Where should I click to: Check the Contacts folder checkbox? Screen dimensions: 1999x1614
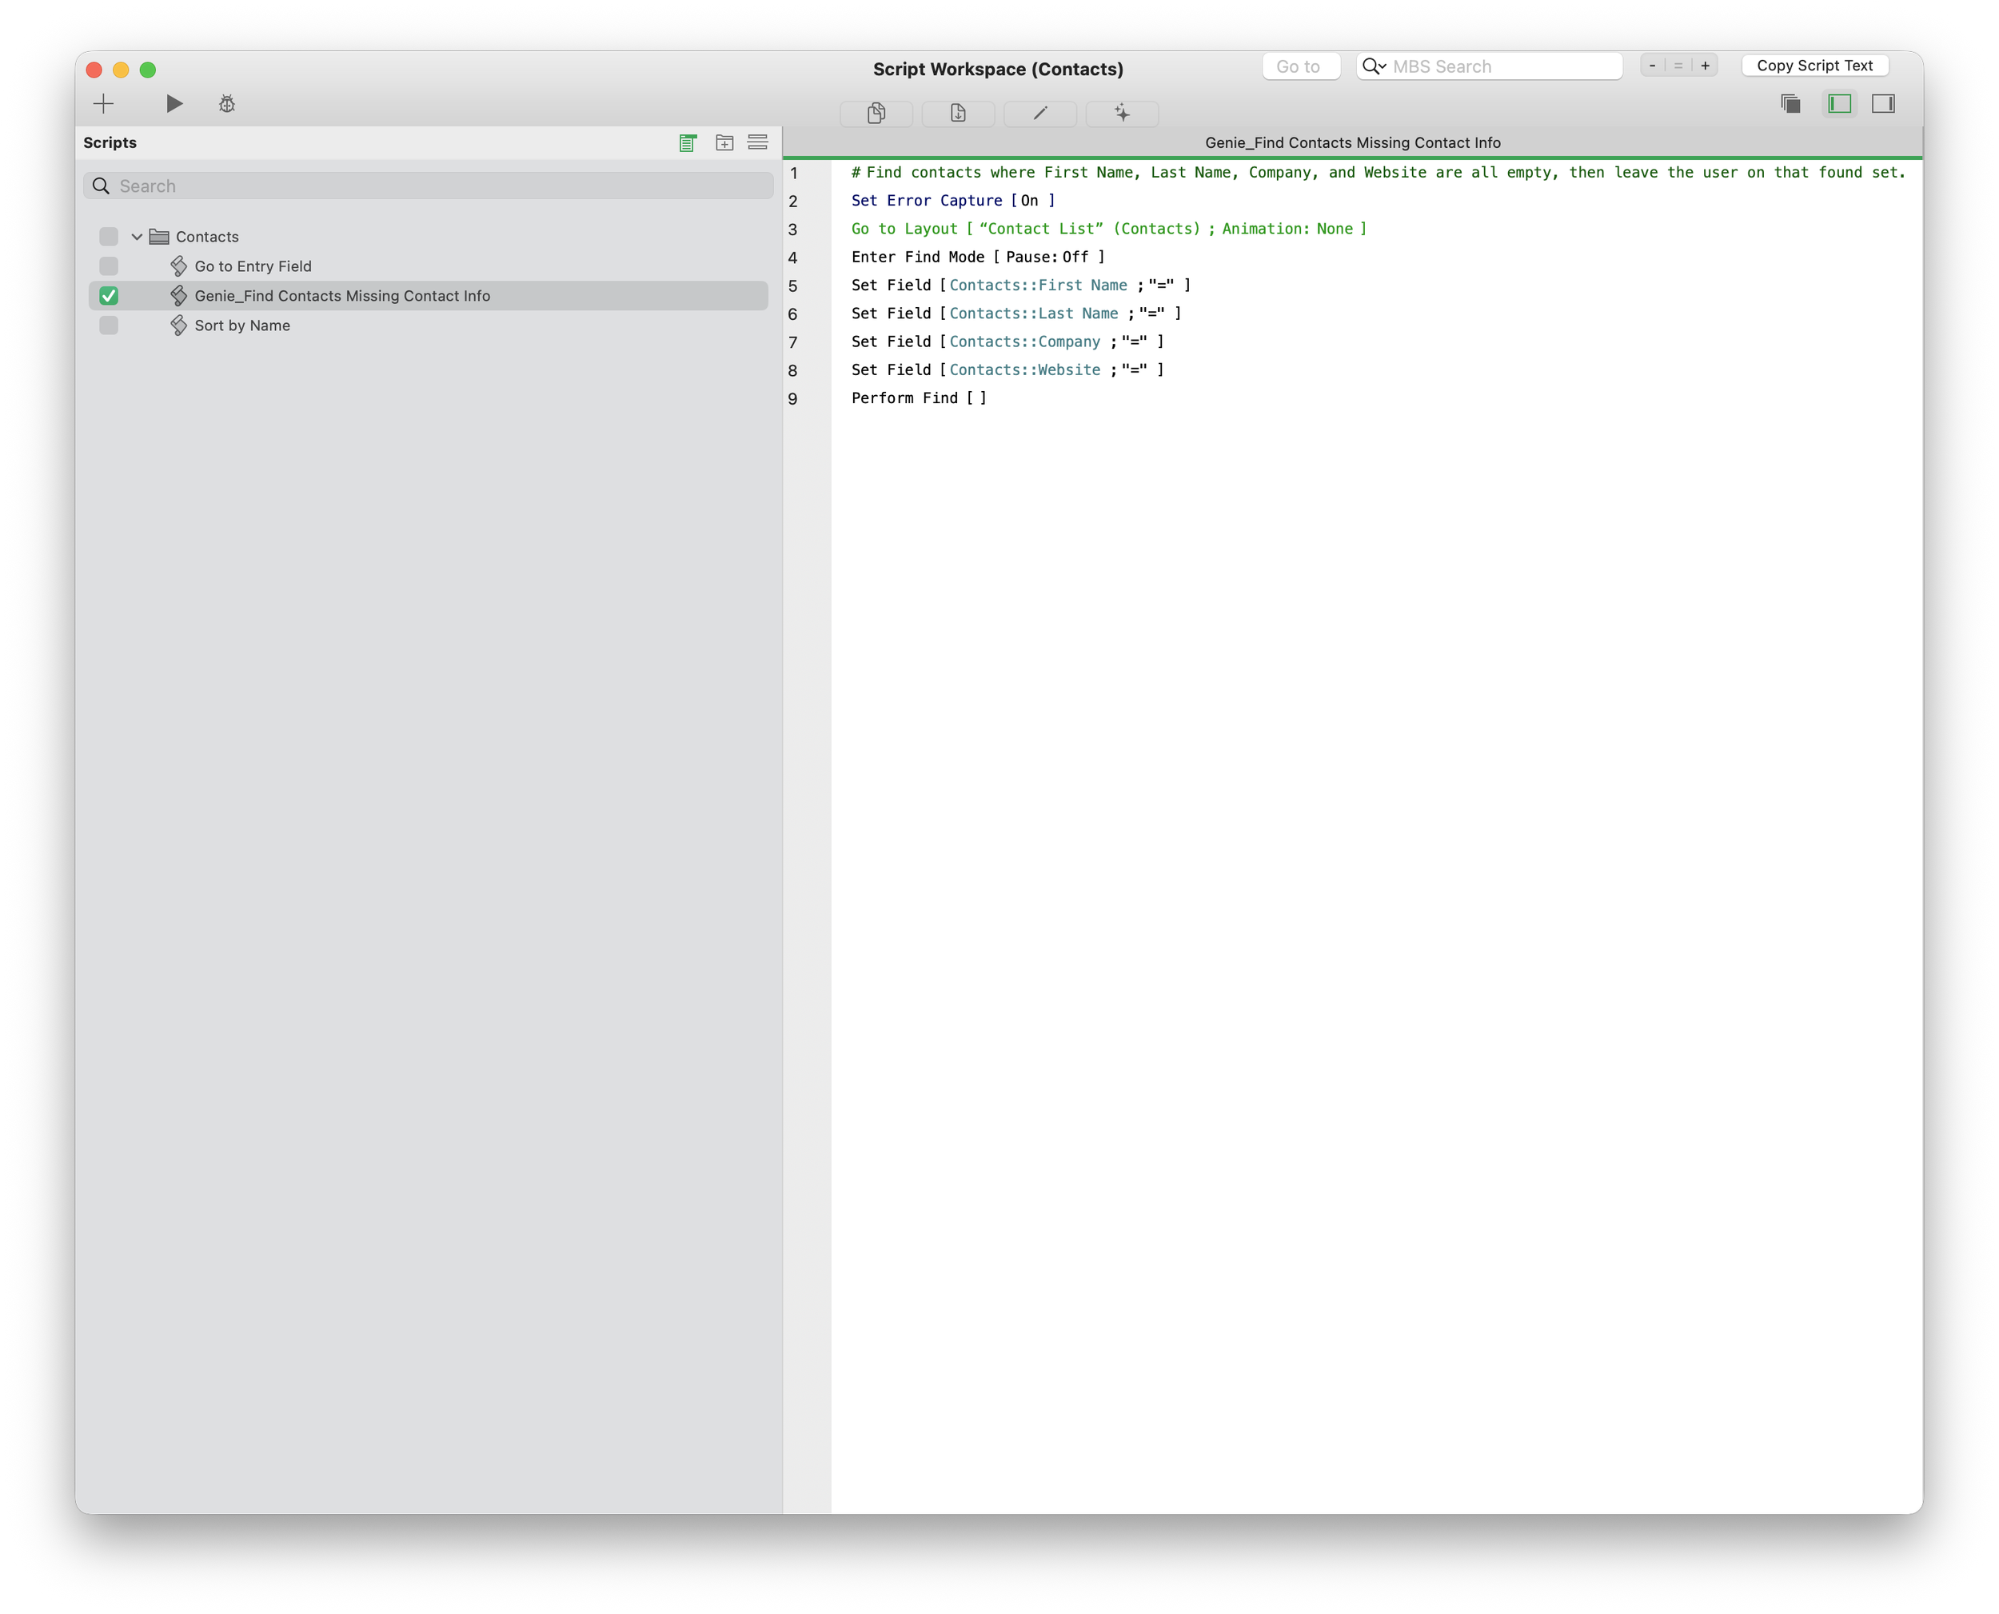(109, 236)
